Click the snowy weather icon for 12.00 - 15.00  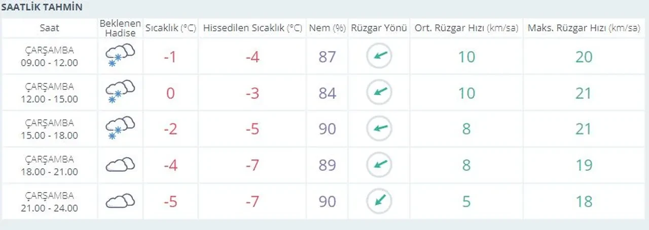click(120, 93)
